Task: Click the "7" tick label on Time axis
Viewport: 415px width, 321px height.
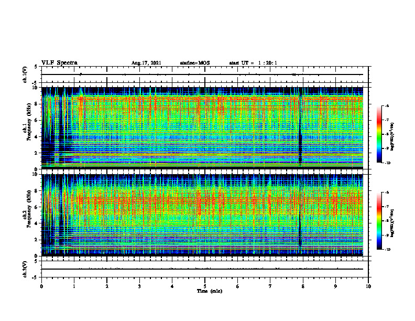Action: pyautogui.click(x=270, y=286)
